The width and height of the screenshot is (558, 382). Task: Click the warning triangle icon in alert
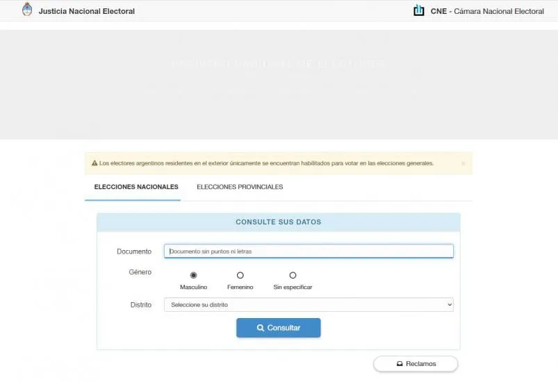coord(95,163)
